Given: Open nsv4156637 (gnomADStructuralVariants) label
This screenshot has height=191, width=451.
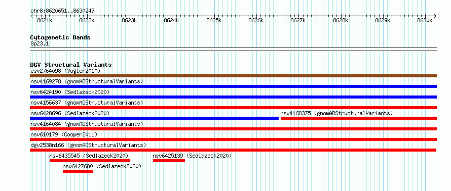Looking at the screenshot, I should click(87, 103).
